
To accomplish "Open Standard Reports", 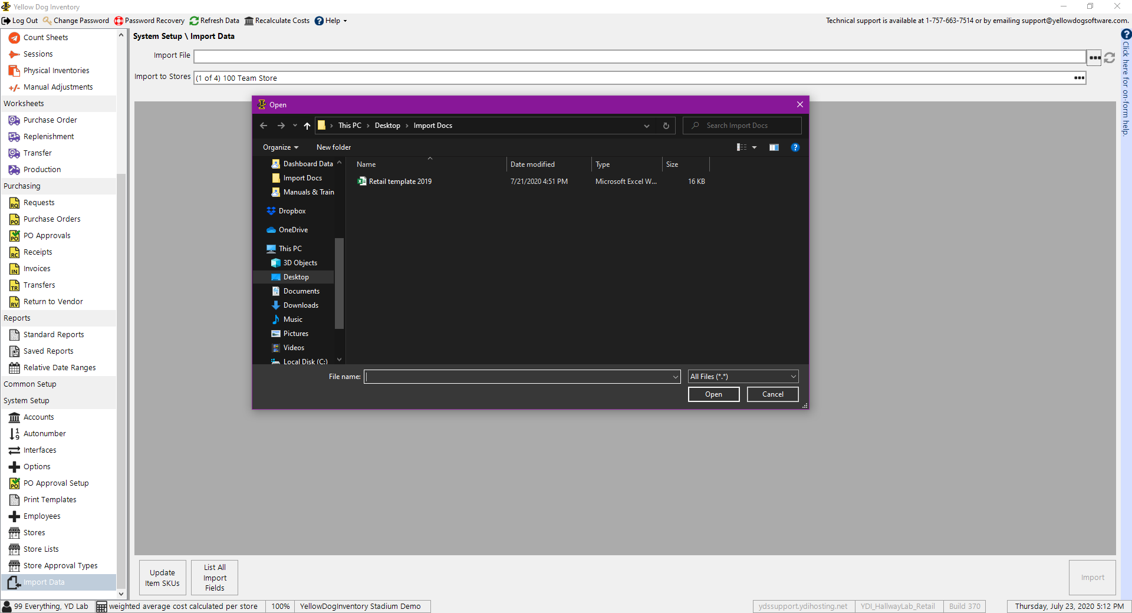I will point(54,334).
